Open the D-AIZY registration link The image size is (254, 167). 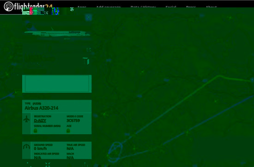tap(40, 120)
